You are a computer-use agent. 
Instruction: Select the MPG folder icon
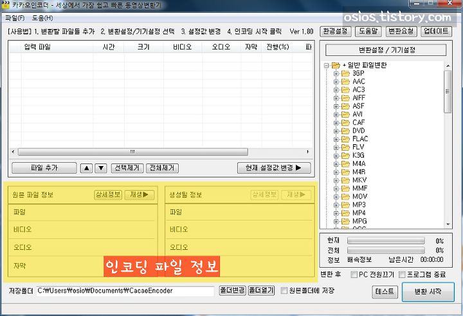click(345, 221)
